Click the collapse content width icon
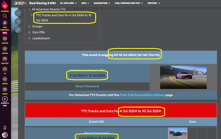The height and width of the screenshot is (139, 221). tap(18, 13)
